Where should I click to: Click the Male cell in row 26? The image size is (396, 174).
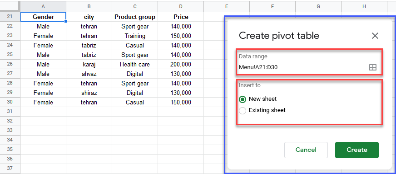tap(43, 64)
